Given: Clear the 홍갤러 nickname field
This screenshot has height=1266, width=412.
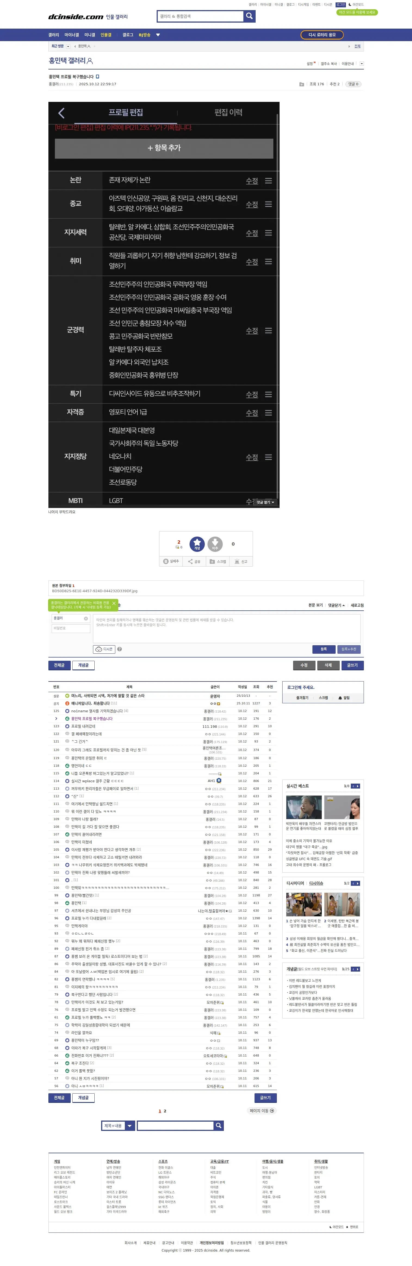Looking at the screenshot, I should coord(86,618).
